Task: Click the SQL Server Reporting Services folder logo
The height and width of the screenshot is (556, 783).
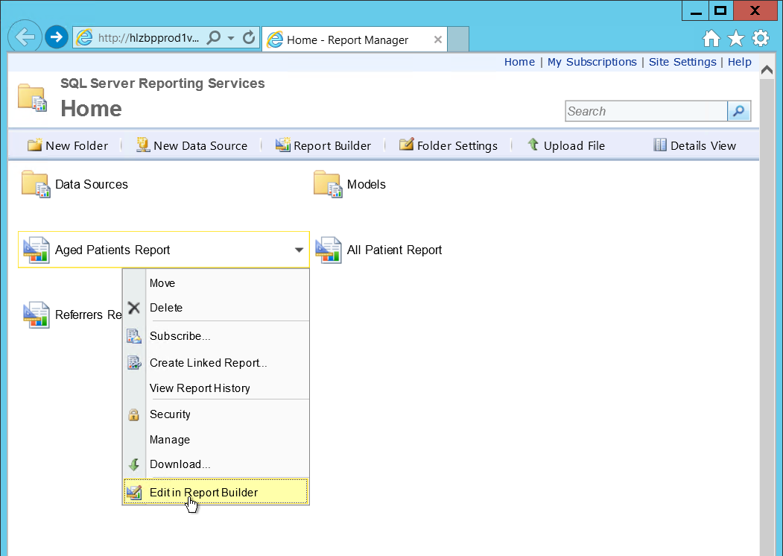Action: point(32,97)
